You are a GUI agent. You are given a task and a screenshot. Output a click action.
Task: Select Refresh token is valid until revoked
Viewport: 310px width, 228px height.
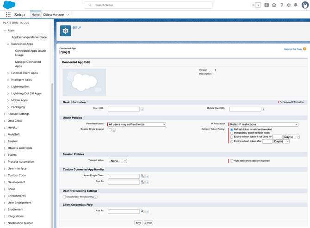coord(232,129)
